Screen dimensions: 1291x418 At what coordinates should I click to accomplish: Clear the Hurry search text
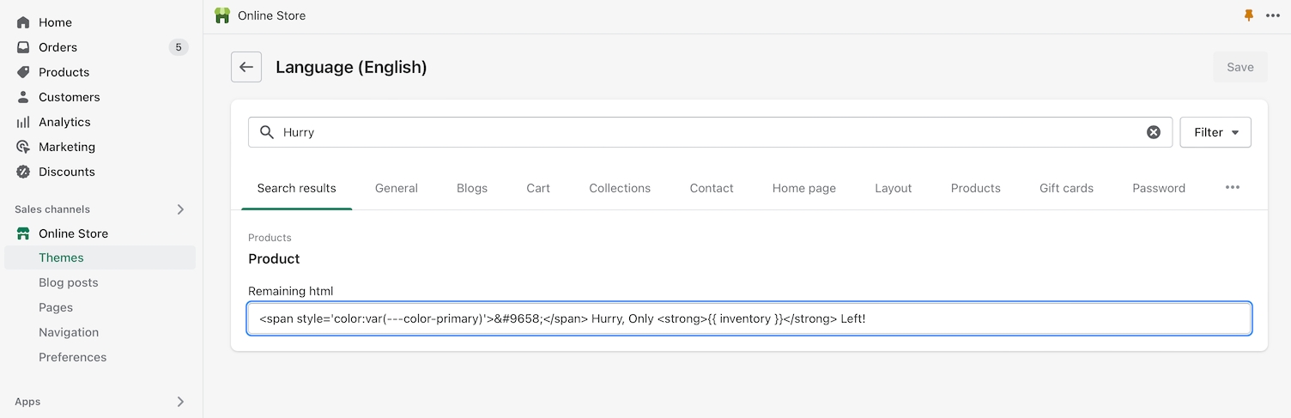[x=1154, y=132]
